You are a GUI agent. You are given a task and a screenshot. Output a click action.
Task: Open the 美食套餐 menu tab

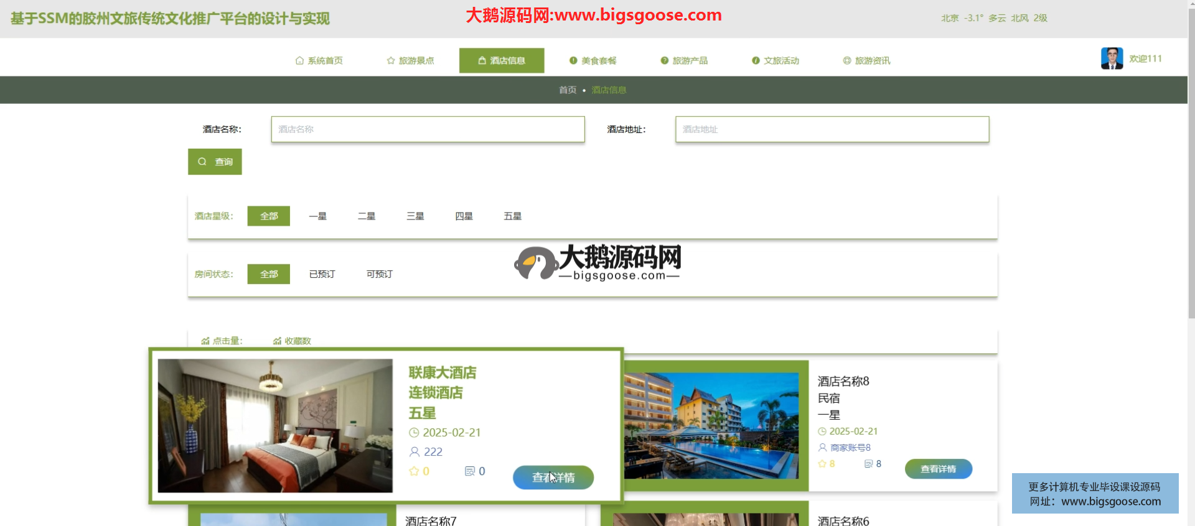coord(593,60)
